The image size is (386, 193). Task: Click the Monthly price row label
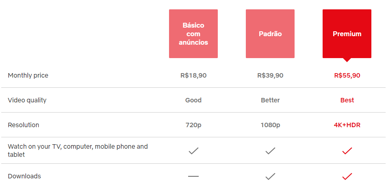[x=28, y=76]
